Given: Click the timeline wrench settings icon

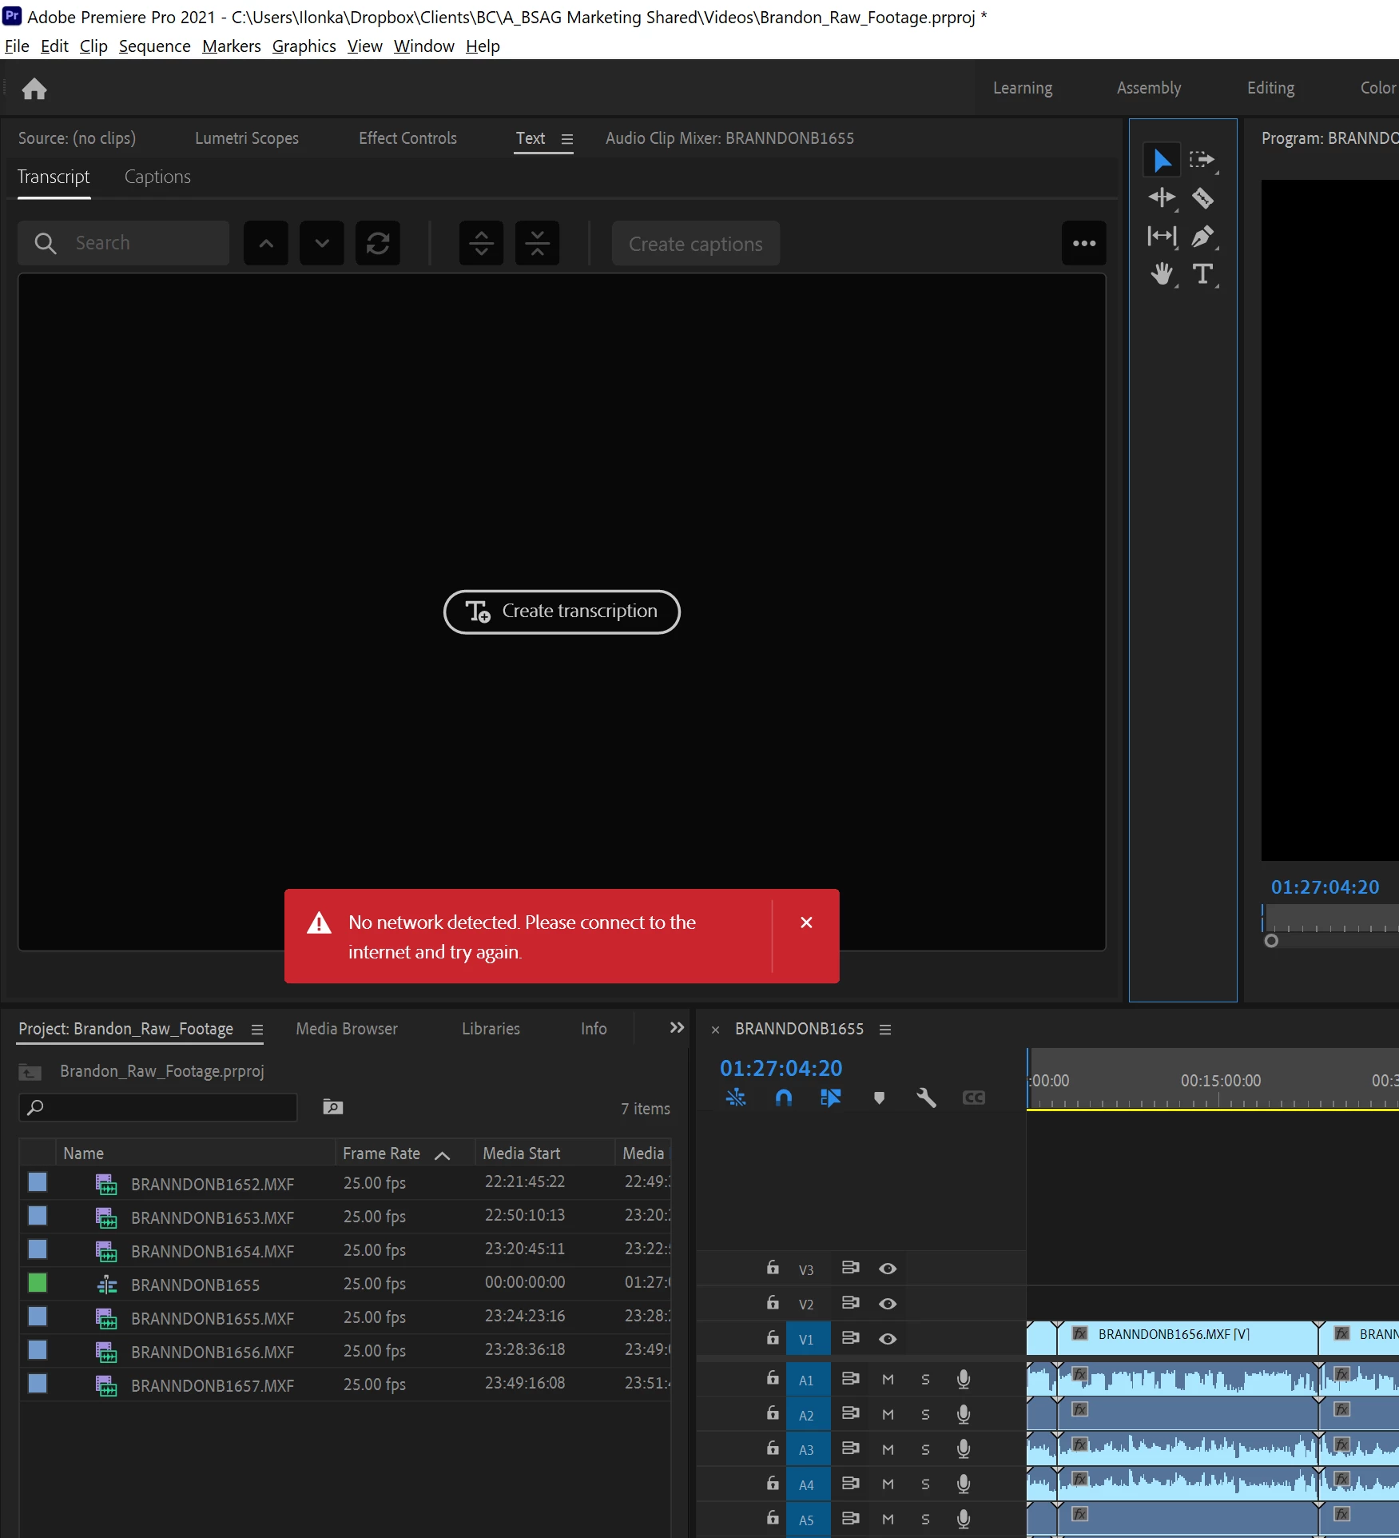Looking at the screenshot, I should 926,1098.
